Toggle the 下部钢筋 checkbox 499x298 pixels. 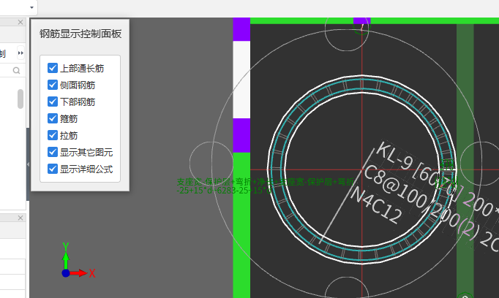click(x=53, y=102)
